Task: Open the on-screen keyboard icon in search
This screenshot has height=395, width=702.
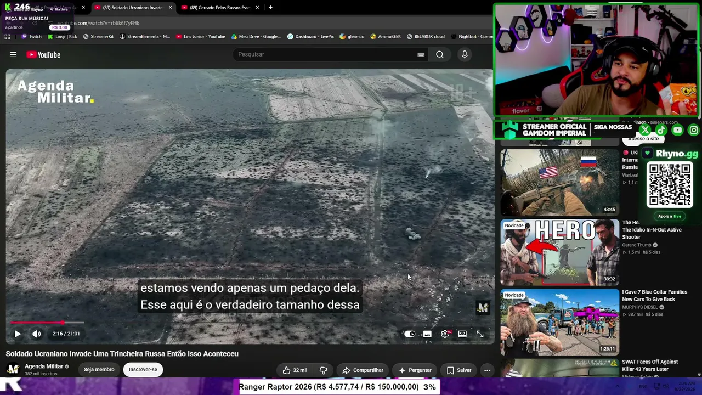Action: click(x=421, y=54)
